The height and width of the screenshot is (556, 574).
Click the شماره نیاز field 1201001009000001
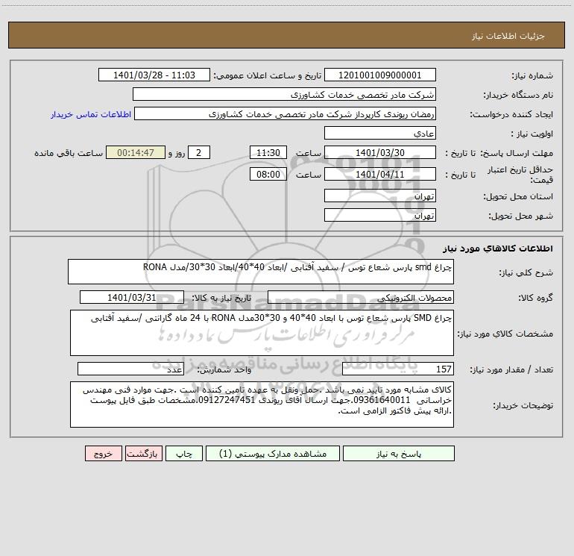click(x=380, y=75)
